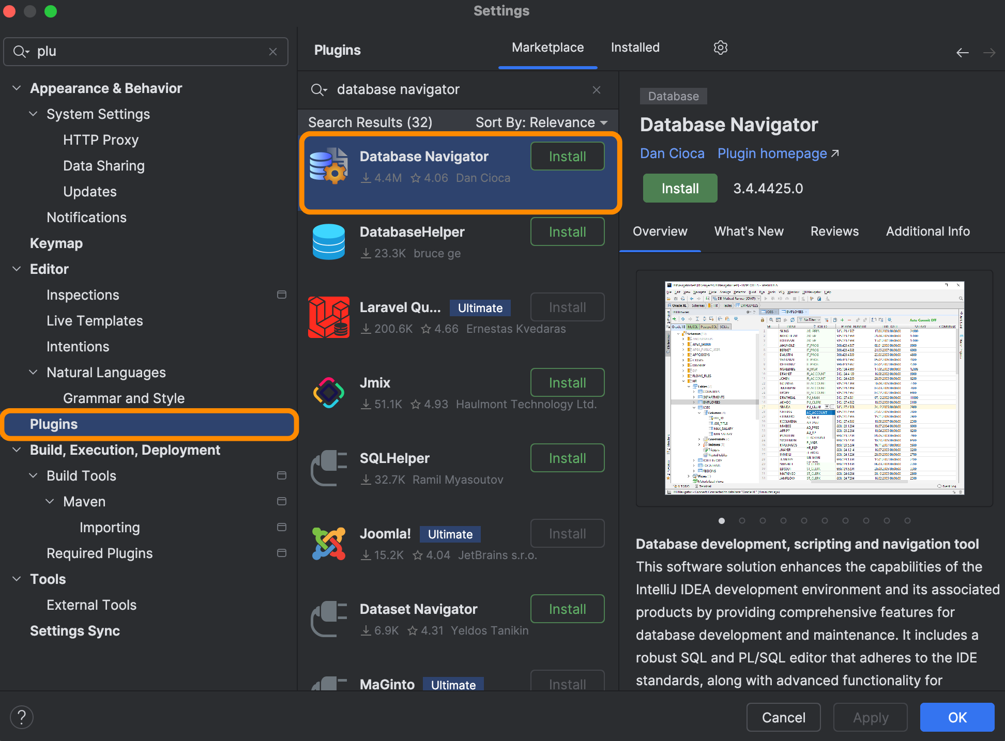
Task: Select Data Sharing settings
Action: coord(104,166)
